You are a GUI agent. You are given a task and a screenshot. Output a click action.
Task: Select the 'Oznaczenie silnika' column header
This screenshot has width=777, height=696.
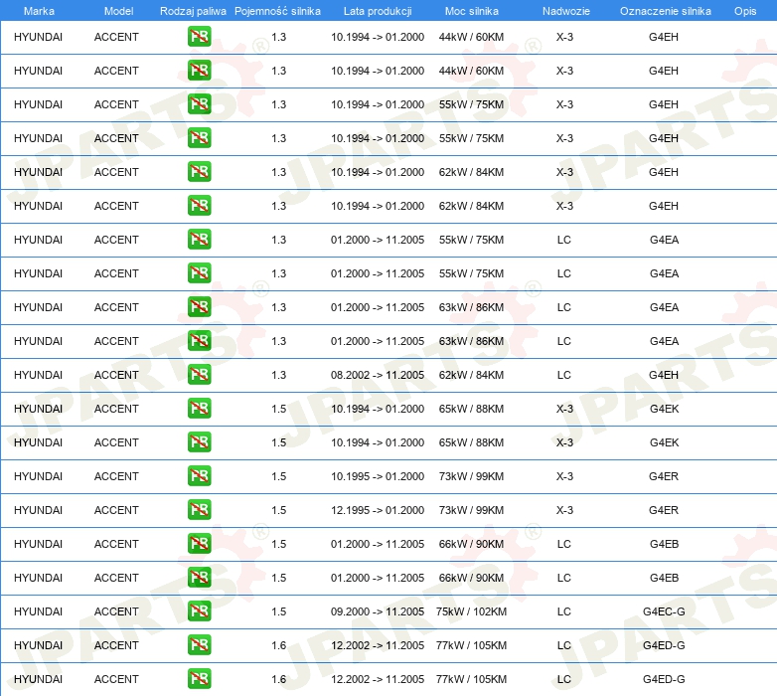click(x=665, y=11)
